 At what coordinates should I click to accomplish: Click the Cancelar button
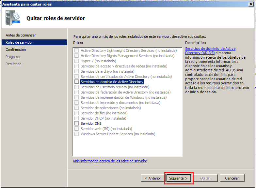pos(232,178)
